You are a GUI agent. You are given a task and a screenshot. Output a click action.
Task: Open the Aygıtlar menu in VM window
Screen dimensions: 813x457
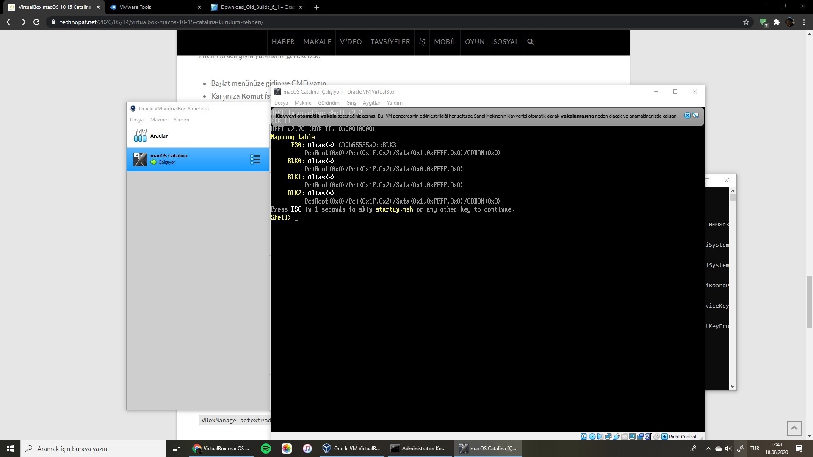tap(371, 103)
